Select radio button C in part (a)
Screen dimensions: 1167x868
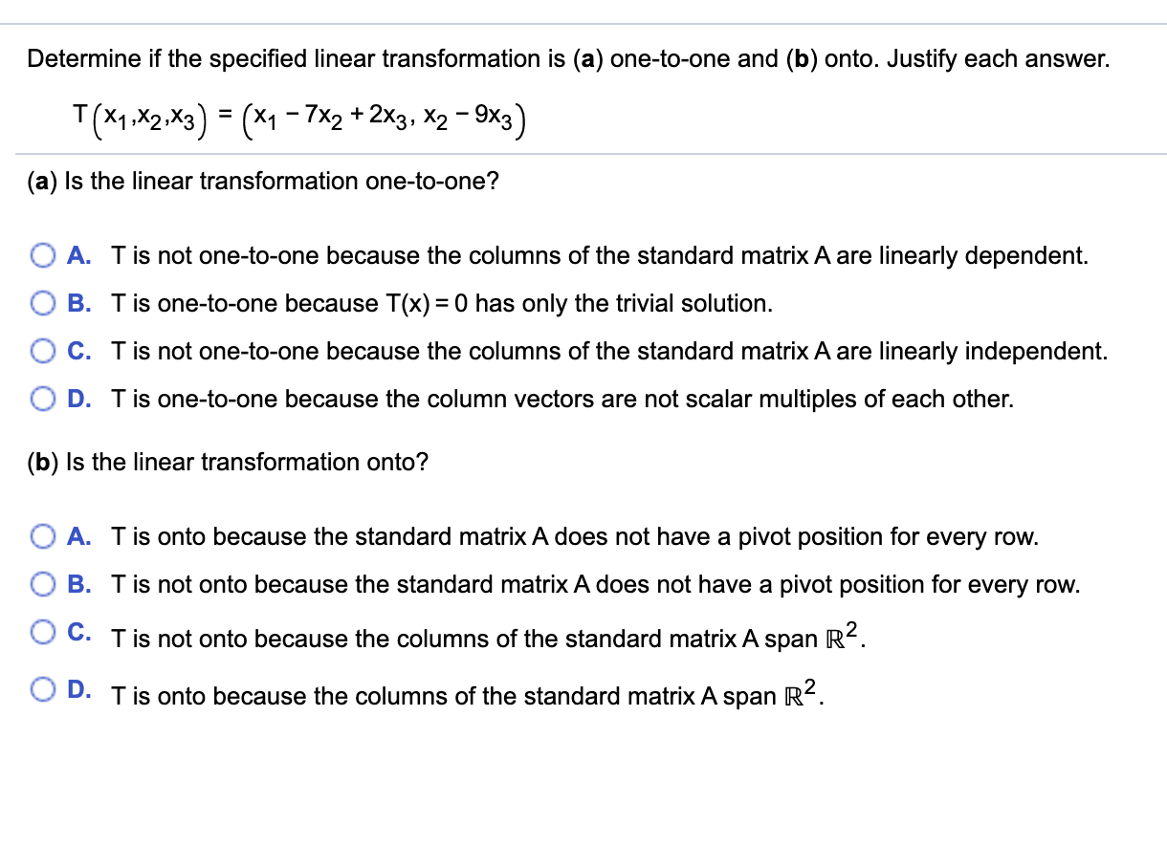click(x=42, y=351)
